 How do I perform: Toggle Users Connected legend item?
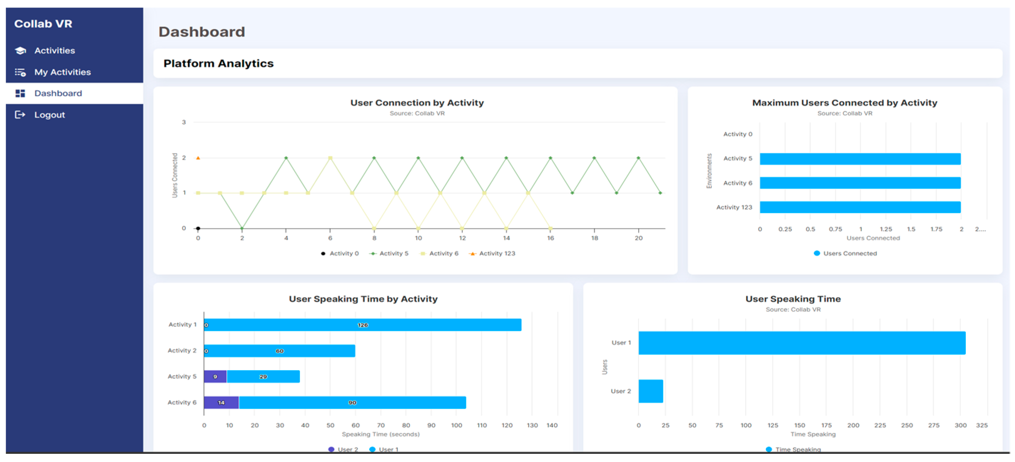(849, 253)
